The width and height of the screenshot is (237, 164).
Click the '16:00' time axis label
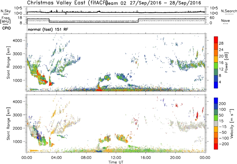tap(145, 158)
